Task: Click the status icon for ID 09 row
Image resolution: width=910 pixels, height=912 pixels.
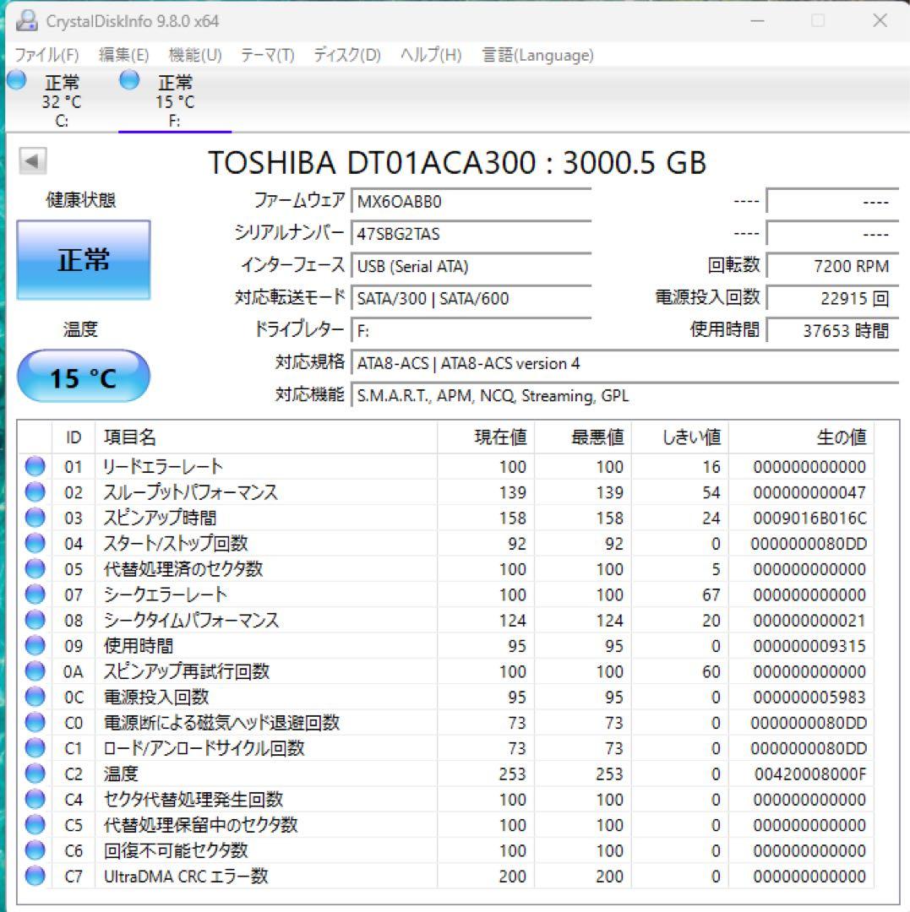Action: pos(35,646)
